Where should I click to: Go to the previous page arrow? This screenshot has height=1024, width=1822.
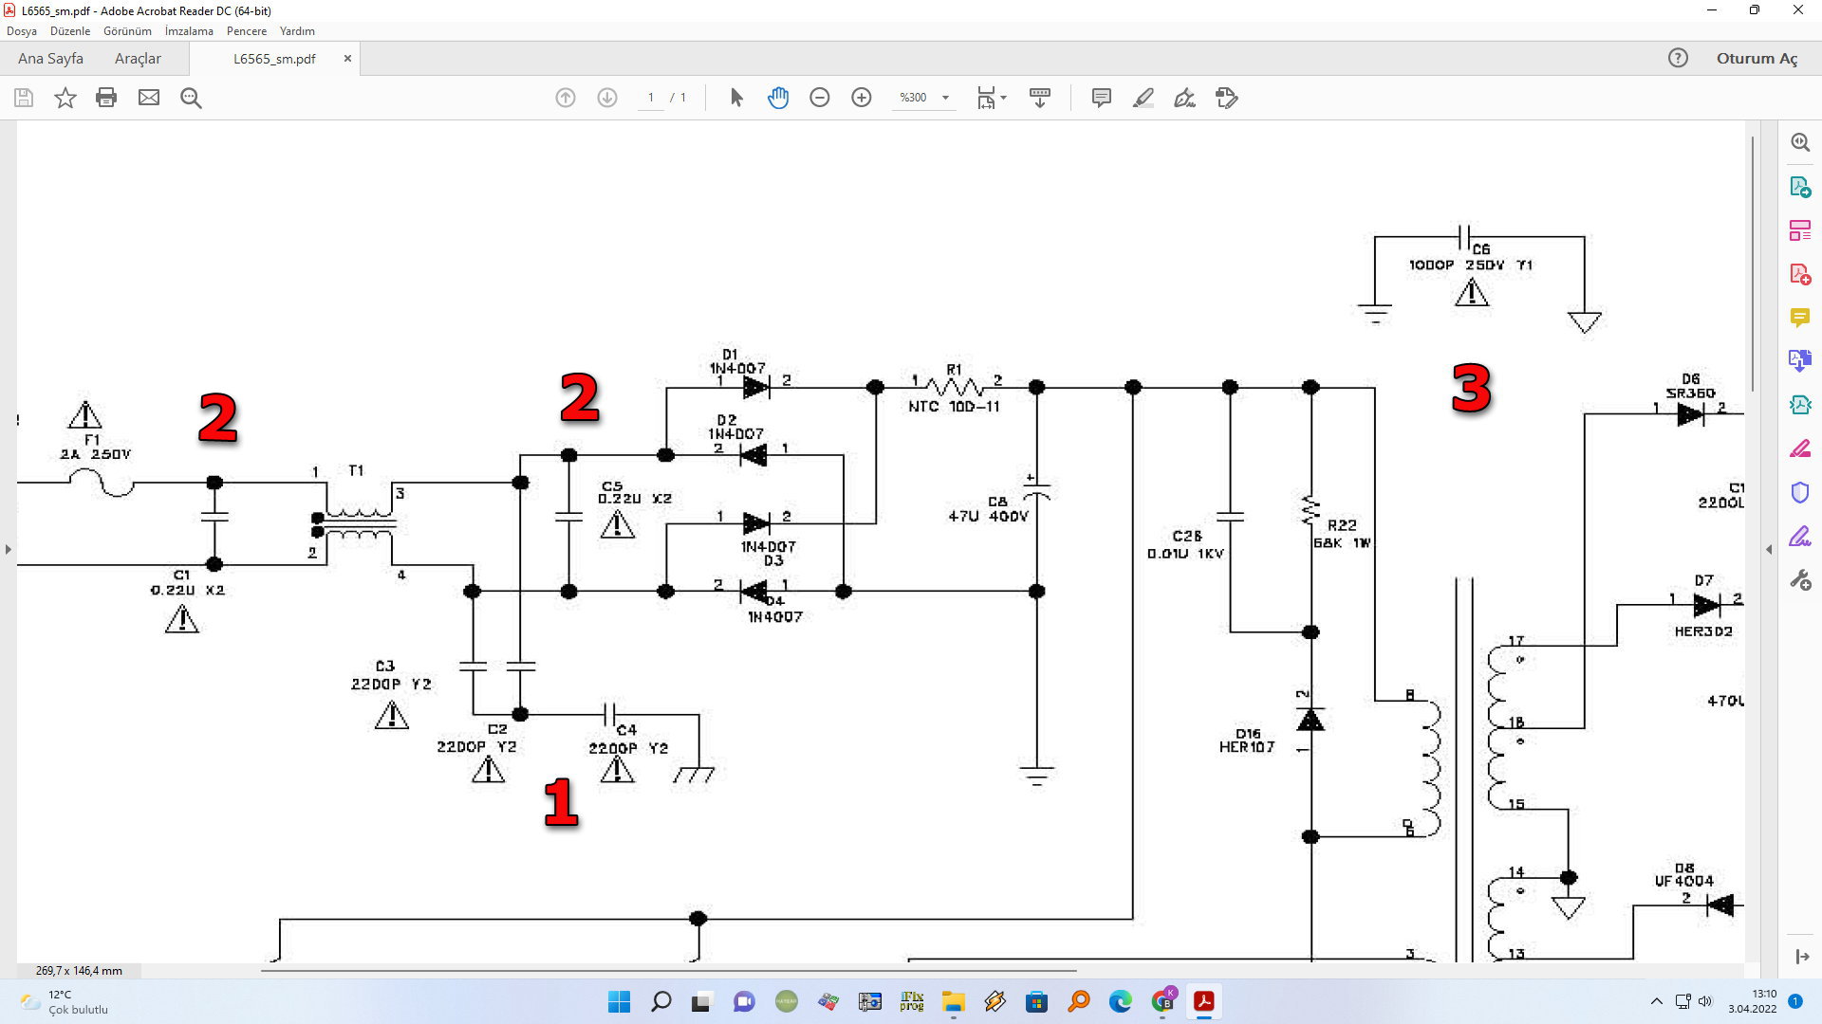click(566, 98)
